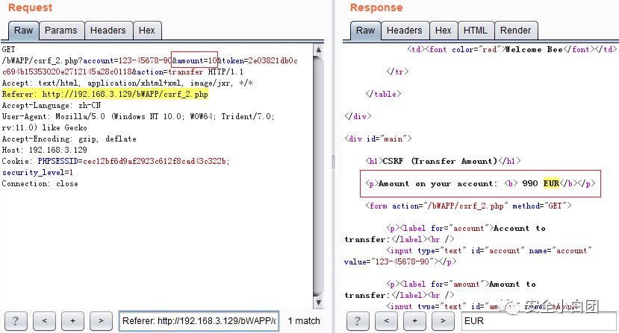Click the Request scrollbar up arrow
The width and height of the screenshot is (619, 333).
coord(318,49)
